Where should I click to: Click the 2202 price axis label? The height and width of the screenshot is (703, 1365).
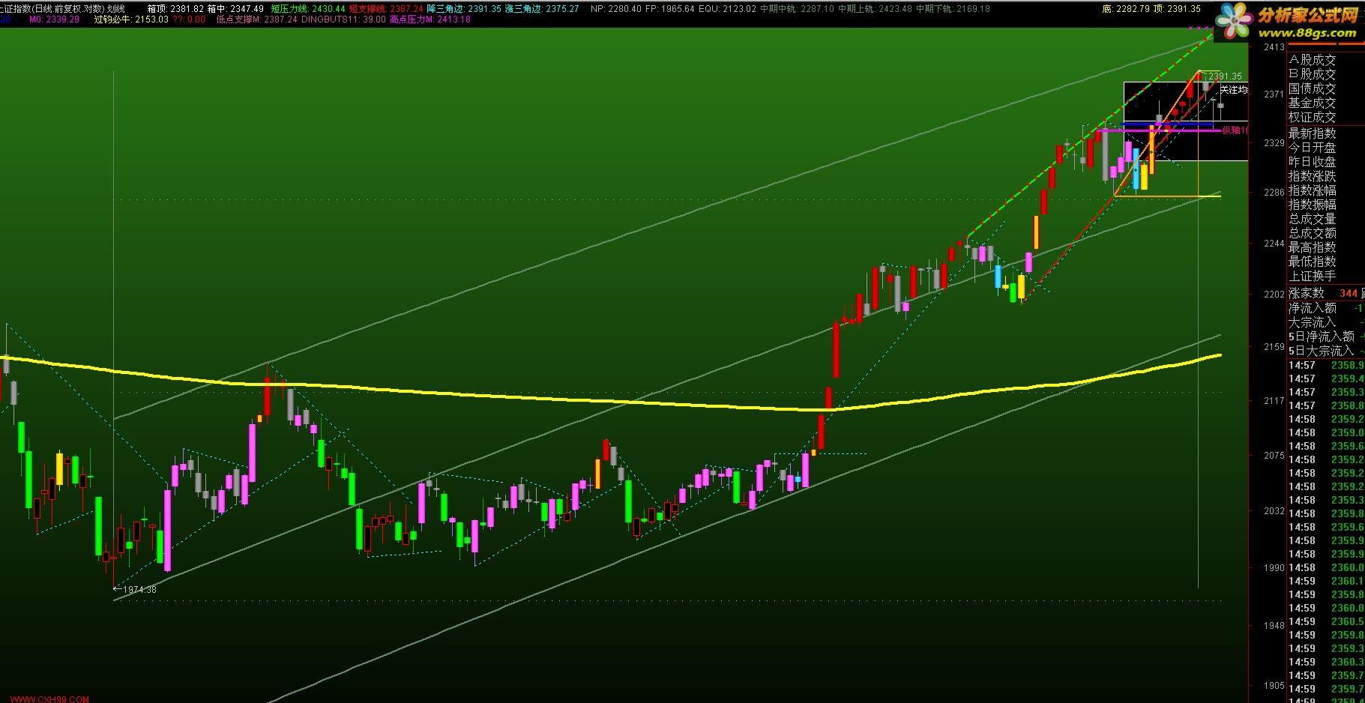[x=1274, y=295]
